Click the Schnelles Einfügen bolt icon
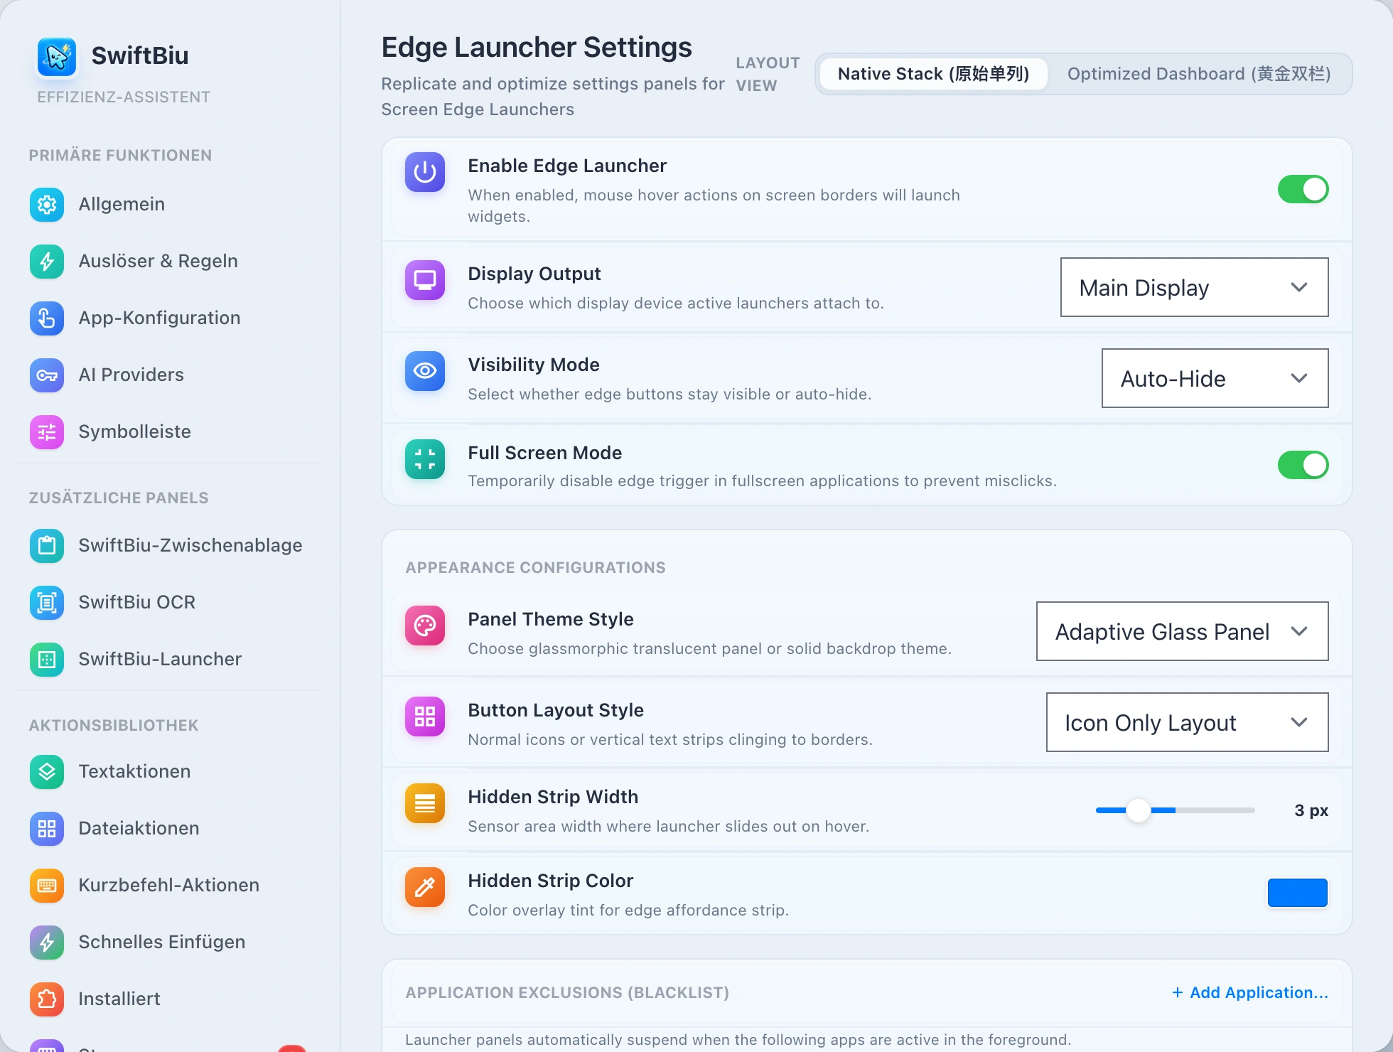This screenshot has width=1393, height=1052. pos(47,943)
